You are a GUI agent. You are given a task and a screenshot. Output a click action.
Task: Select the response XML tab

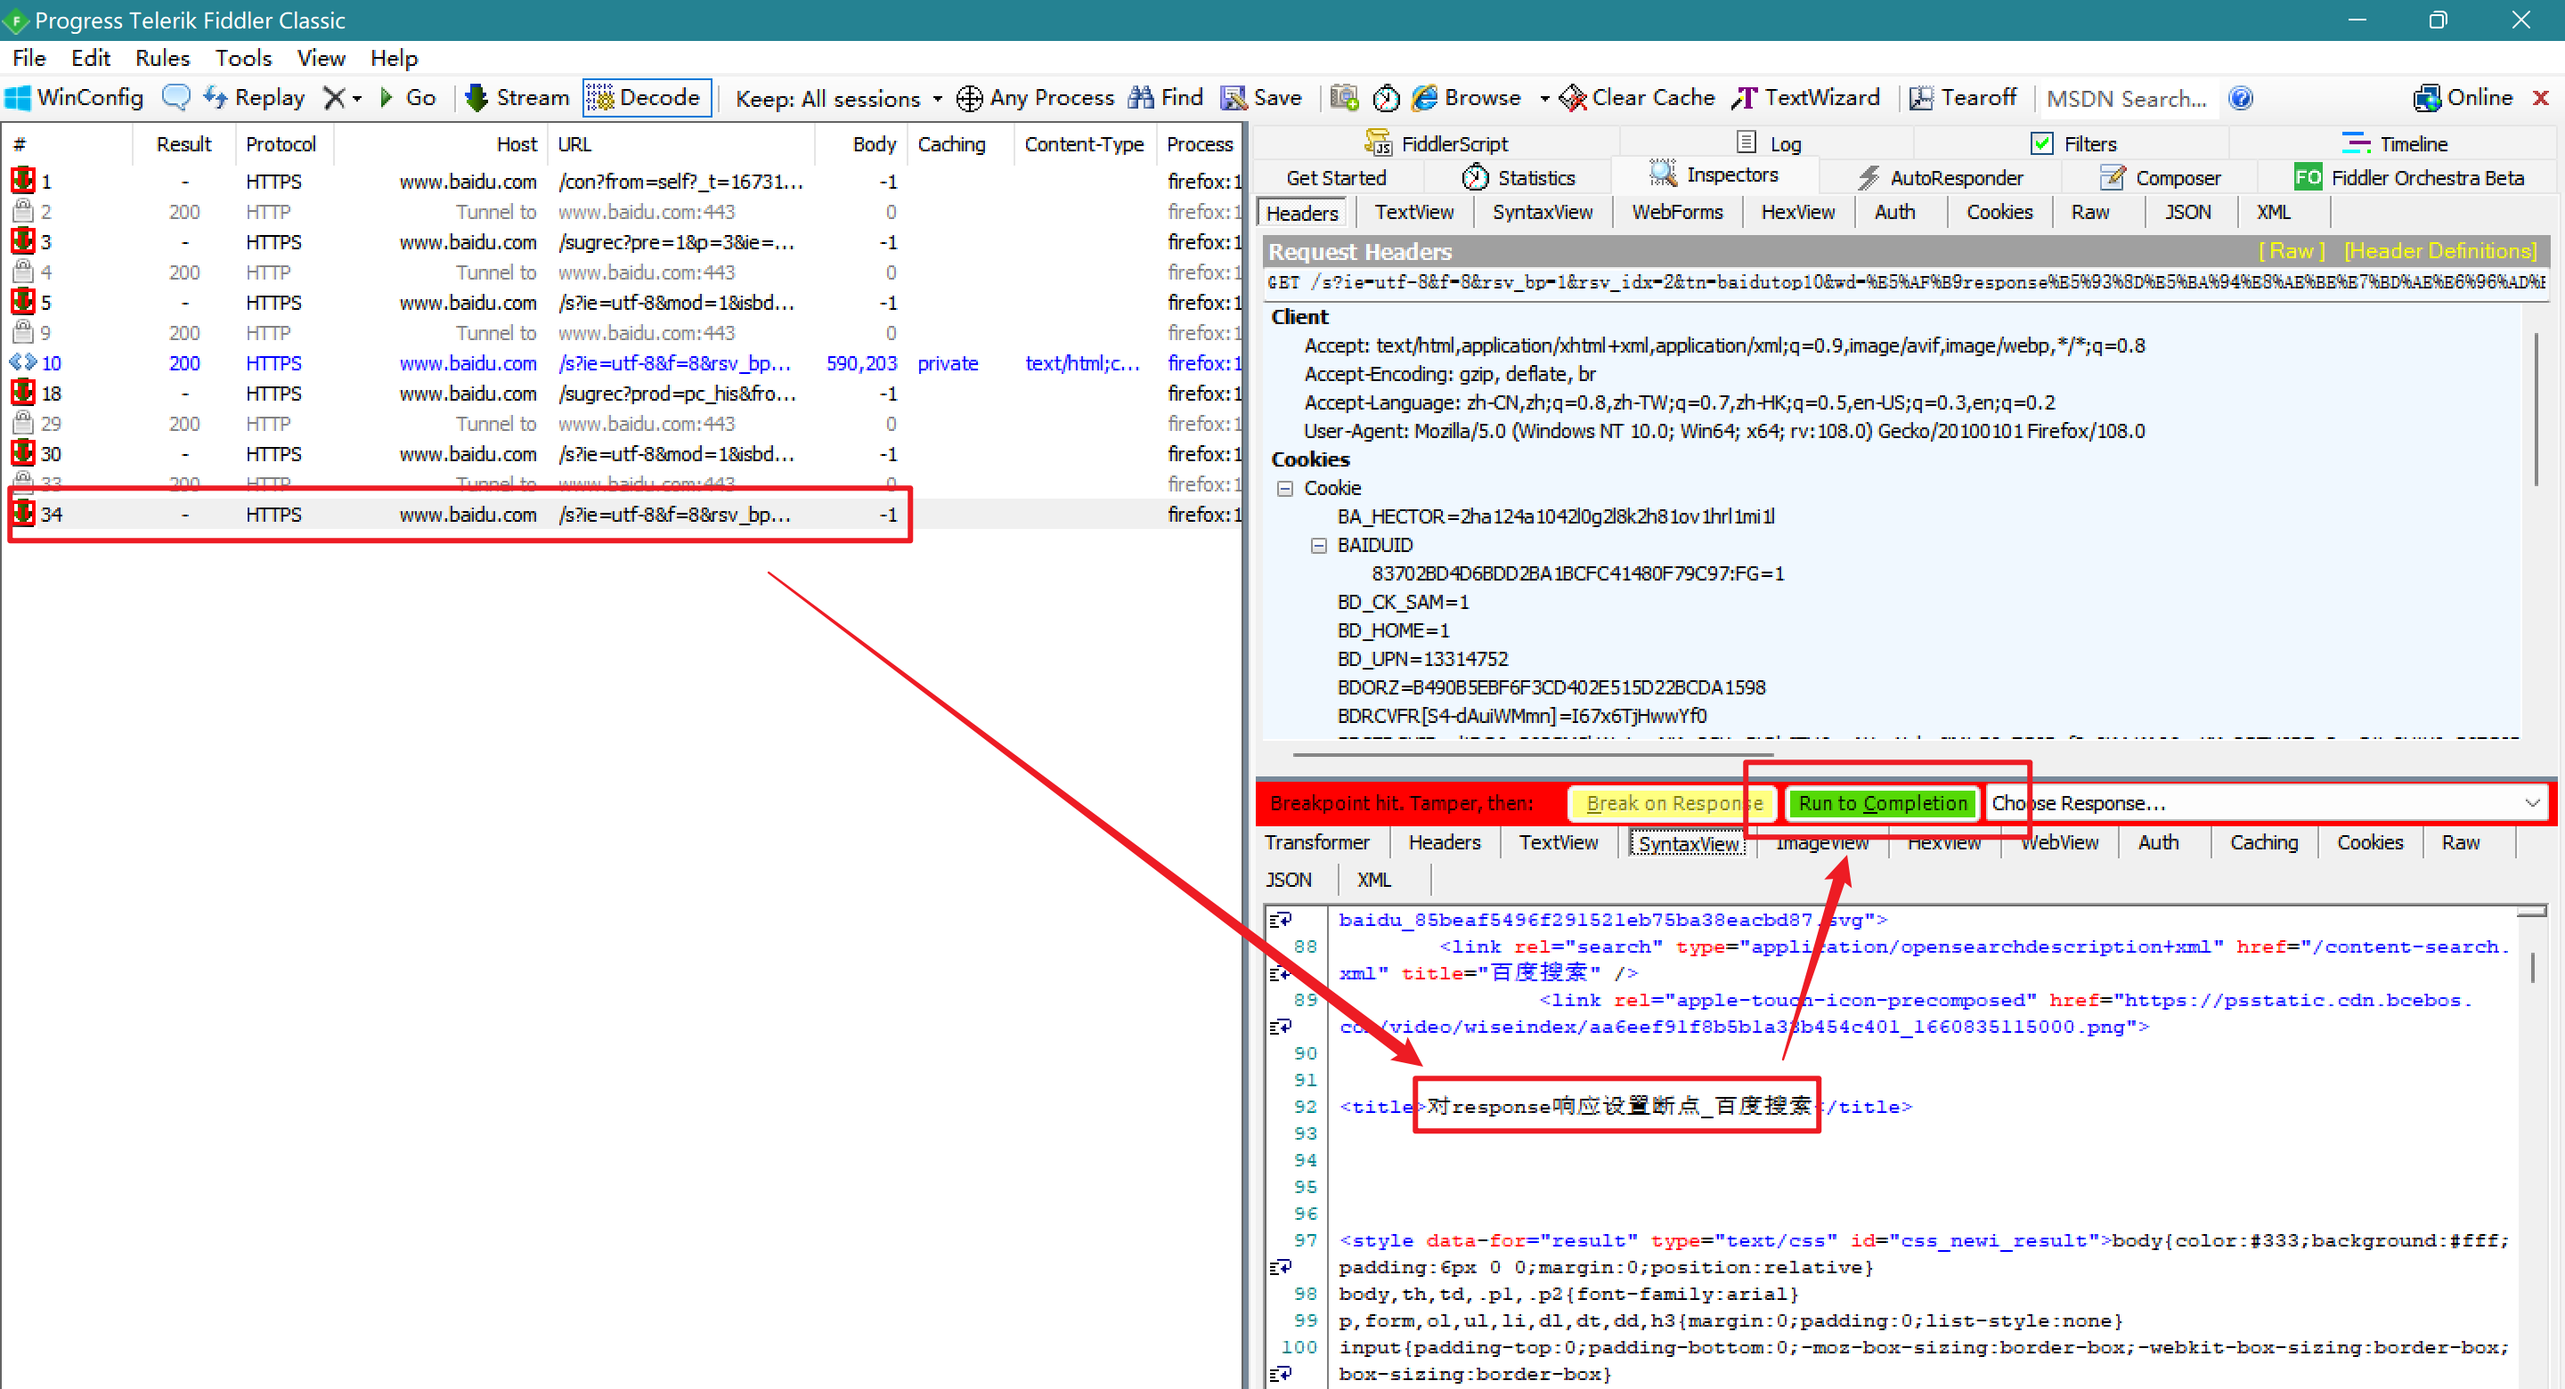(x=1373, y=881)
